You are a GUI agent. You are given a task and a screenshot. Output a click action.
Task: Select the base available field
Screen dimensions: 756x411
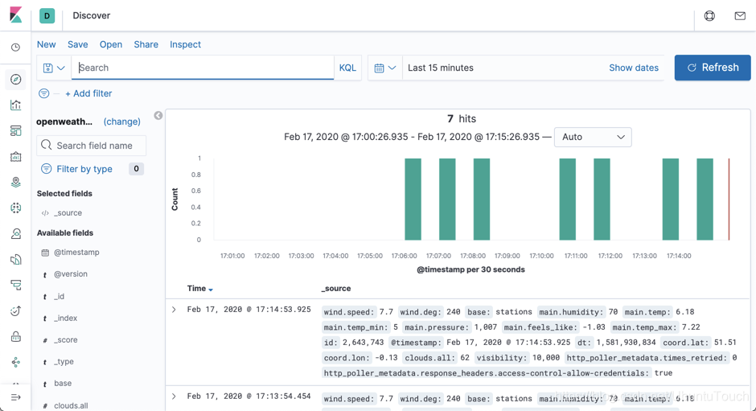pyautogui.click(x=63, y=383)
